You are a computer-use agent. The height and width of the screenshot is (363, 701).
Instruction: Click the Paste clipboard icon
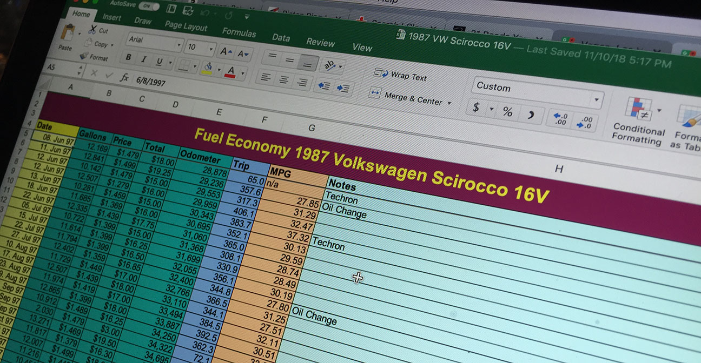(x=67, y=36)
